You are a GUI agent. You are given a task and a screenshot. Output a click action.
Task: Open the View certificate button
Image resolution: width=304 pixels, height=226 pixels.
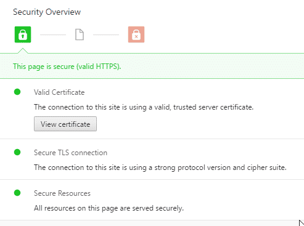coord(65,124)
